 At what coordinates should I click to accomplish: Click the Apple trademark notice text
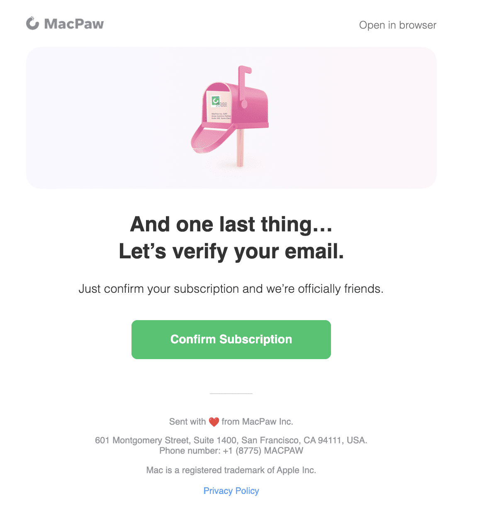pyautogui.click(x=231, y=470)
